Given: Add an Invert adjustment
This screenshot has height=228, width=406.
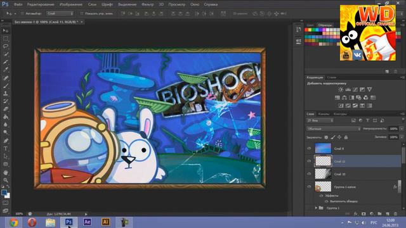Looking at the screenshot, I should [341, 106].
